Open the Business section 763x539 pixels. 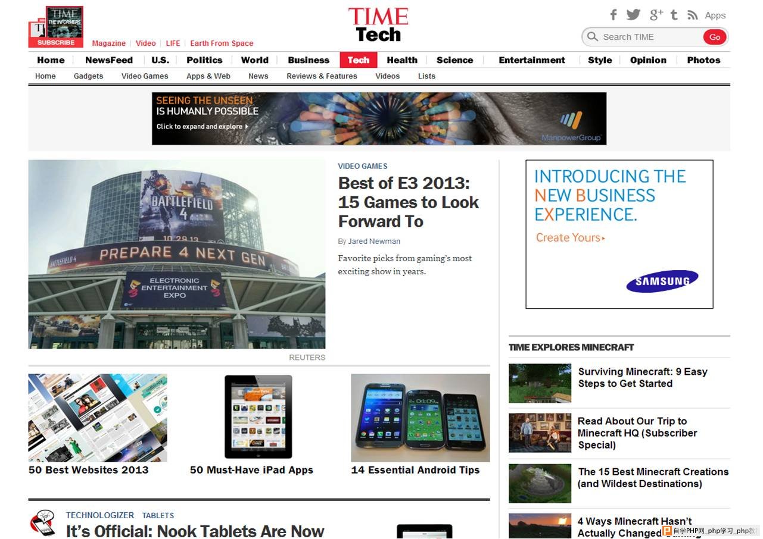click(x=309, y=60)
